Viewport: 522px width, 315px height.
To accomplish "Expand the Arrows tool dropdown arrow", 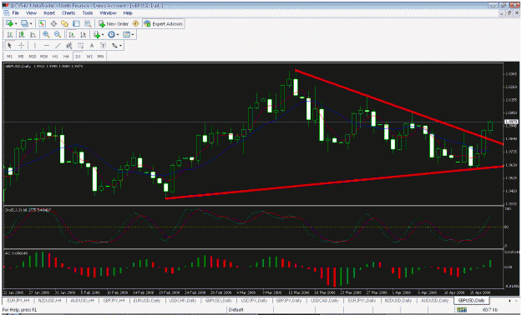I will coord(121,46).
